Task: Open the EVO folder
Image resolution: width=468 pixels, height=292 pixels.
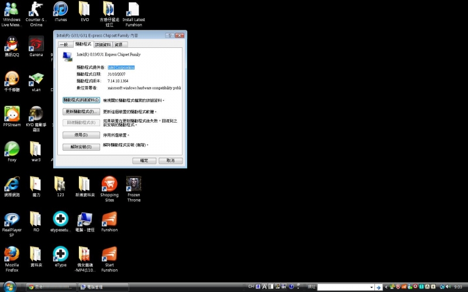Action: [85, 12]
